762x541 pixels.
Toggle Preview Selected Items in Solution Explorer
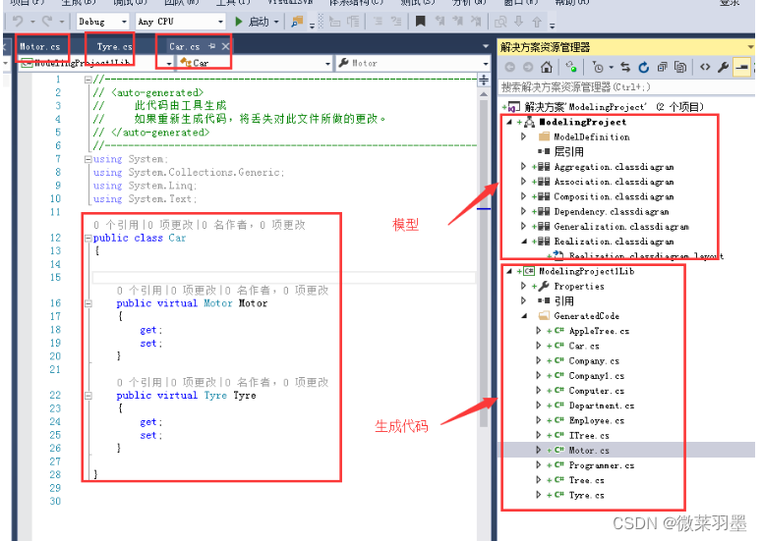click(741, 67)
